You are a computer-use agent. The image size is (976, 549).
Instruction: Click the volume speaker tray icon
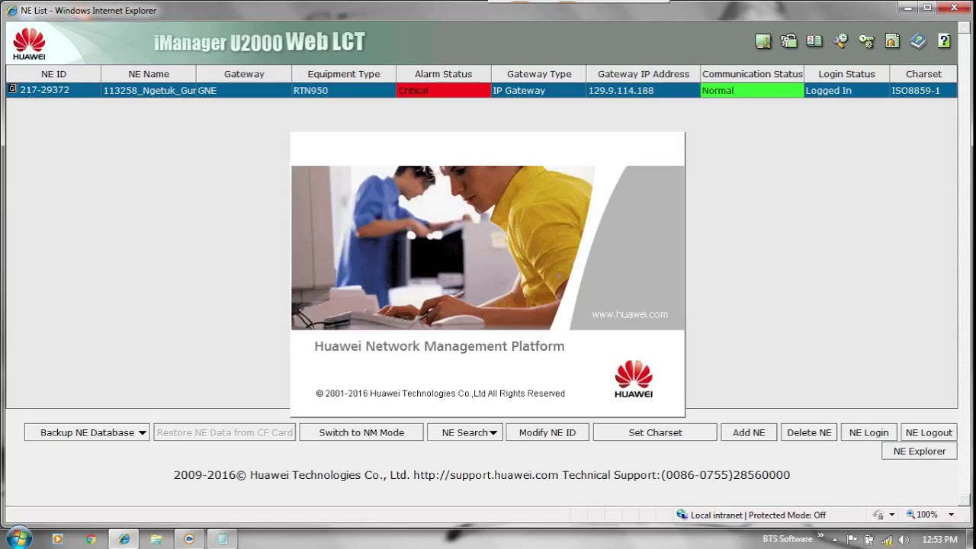pos(904,539)
